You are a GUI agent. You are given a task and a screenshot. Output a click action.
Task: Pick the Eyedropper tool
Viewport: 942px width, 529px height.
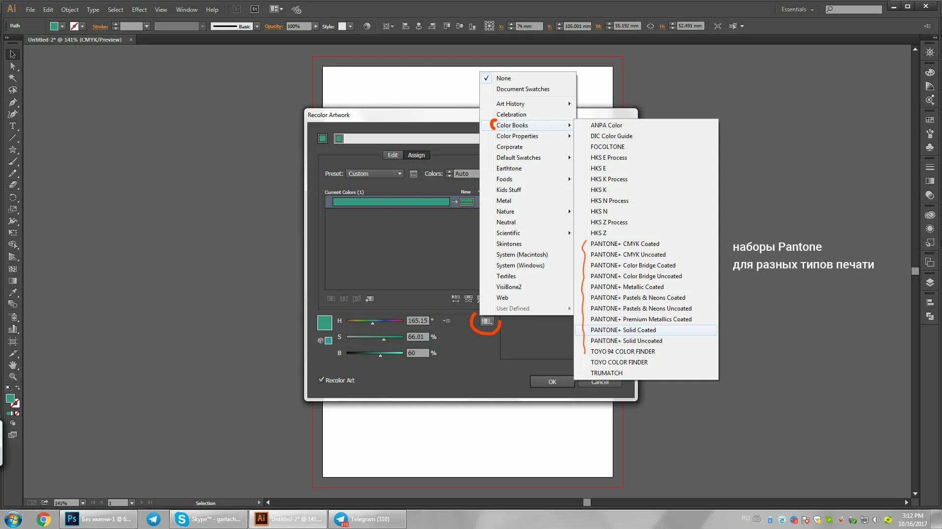coord(13,292)
